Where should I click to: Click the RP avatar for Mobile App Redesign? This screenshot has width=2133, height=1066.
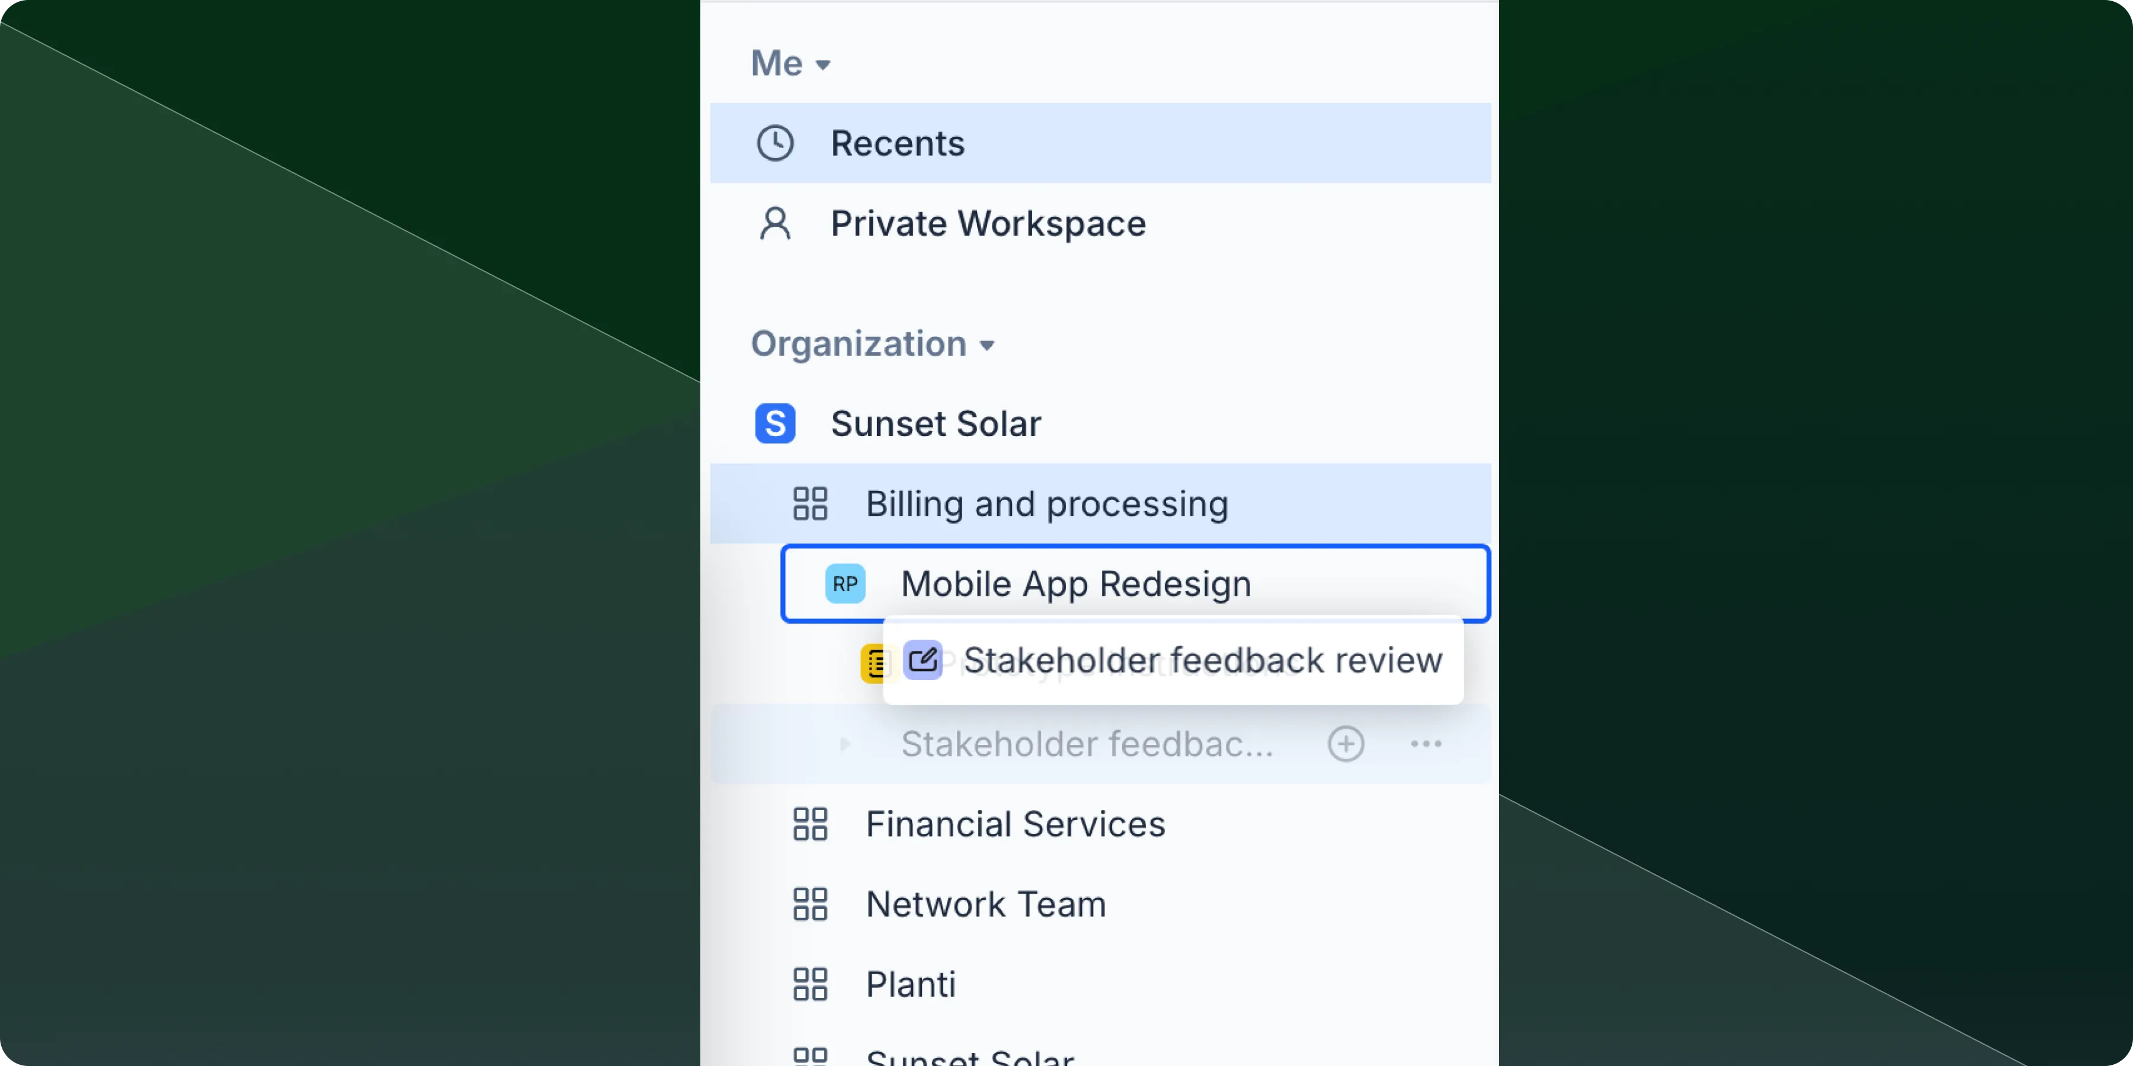click(845, 583)
